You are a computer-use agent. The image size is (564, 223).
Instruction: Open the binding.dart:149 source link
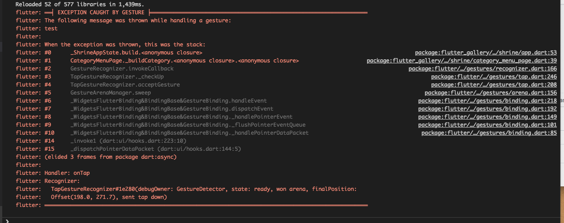coord(488,117)
